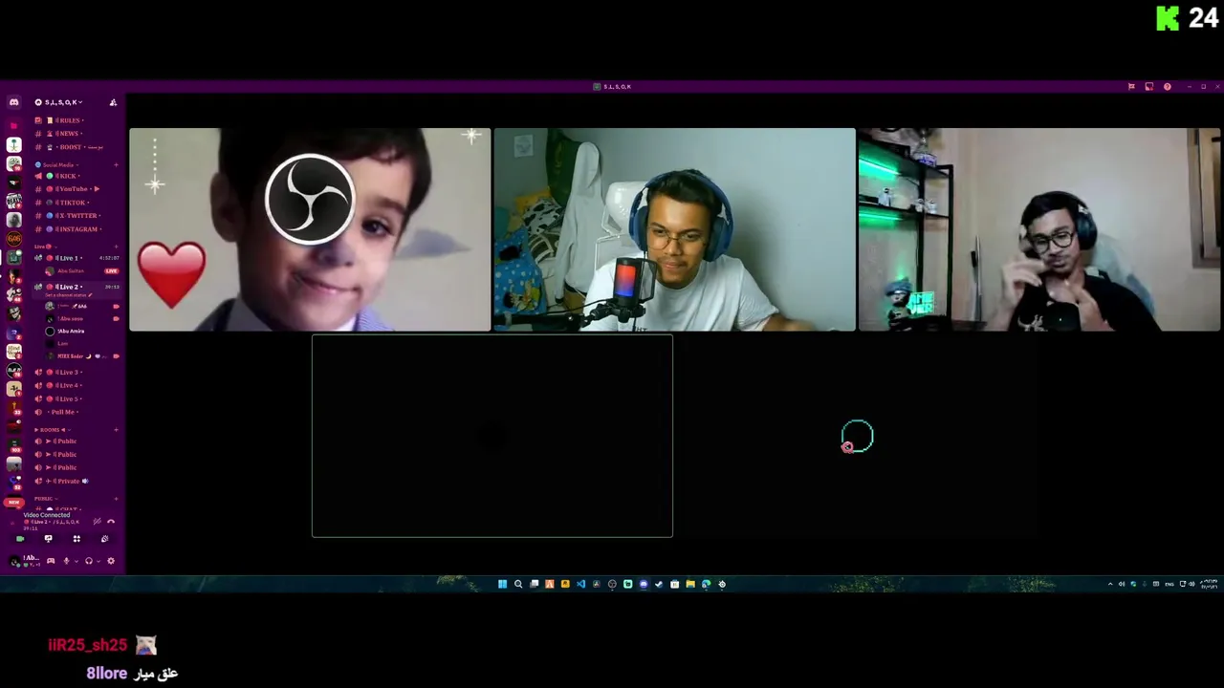The height and width of the screenshot is (688, 1224).
Task: Join the Live 5 voice channel
Action: [x=75, y=398]
